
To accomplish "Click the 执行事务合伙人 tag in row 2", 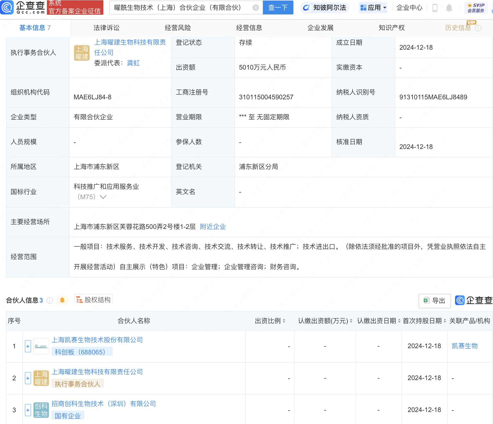I will coord(77,384).
